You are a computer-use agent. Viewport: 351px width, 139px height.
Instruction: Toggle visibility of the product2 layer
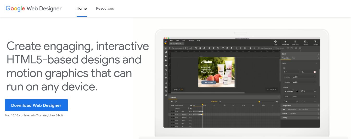[x=172, y=117]
